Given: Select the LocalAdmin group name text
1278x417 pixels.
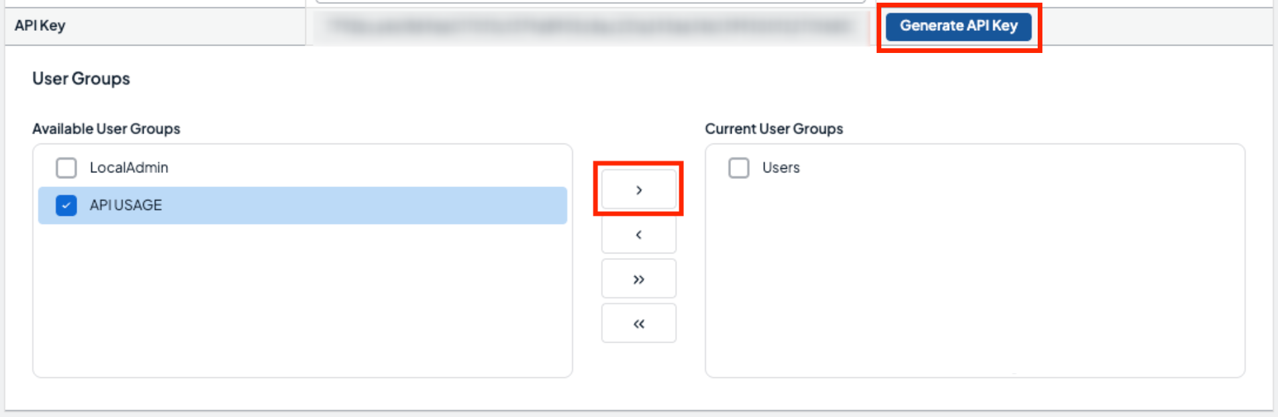Looking at the screenshot, I should coord(129,168).
